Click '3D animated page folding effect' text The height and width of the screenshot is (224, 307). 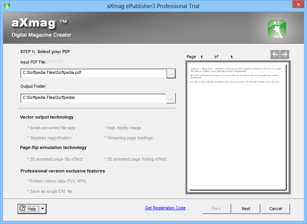[x=135, y=159]
